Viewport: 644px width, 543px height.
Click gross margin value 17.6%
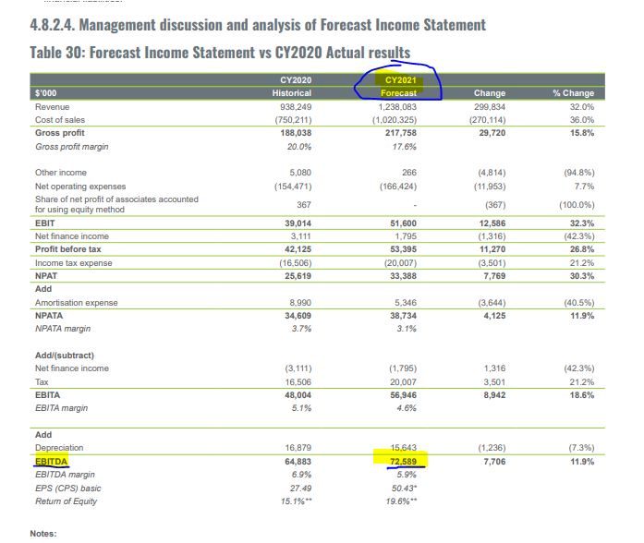click(404, 147)
